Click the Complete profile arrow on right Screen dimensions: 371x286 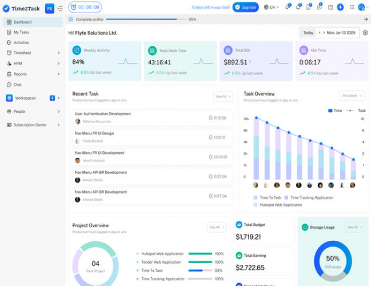(366, 19)
